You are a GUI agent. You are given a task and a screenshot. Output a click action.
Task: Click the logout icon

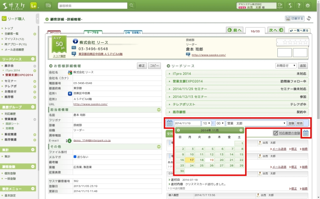point(280,5)
